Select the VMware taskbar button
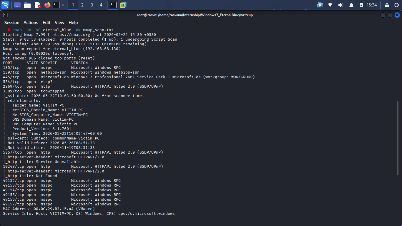402x226 pixels. 123,5
